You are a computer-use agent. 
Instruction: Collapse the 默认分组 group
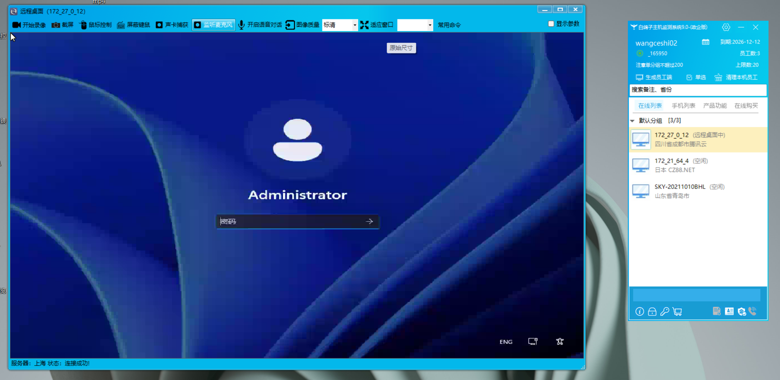point(632,121)
